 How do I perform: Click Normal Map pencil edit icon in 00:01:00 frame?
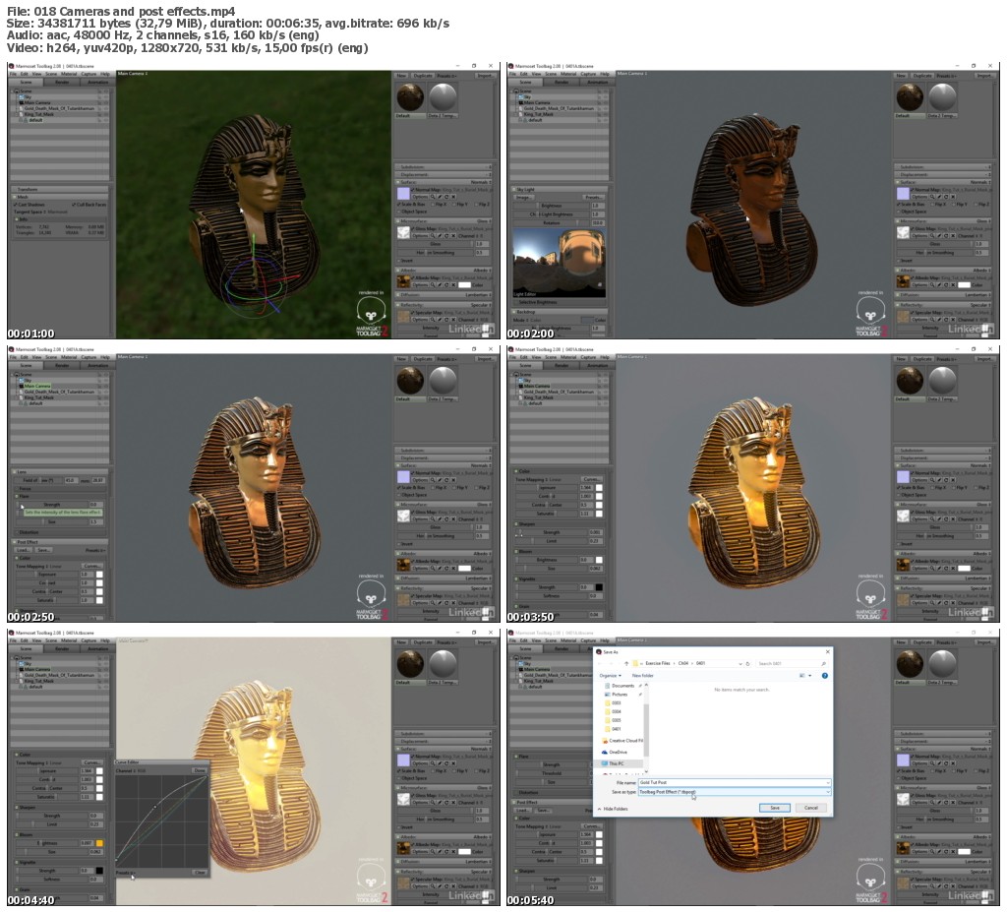440,197
